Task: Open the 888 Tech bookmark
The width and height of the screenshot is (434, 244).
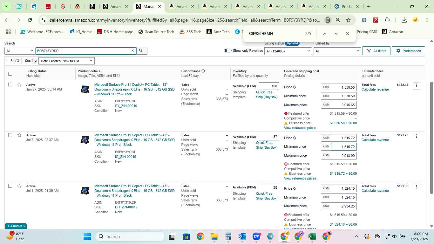Action: (x=191, y=32)
